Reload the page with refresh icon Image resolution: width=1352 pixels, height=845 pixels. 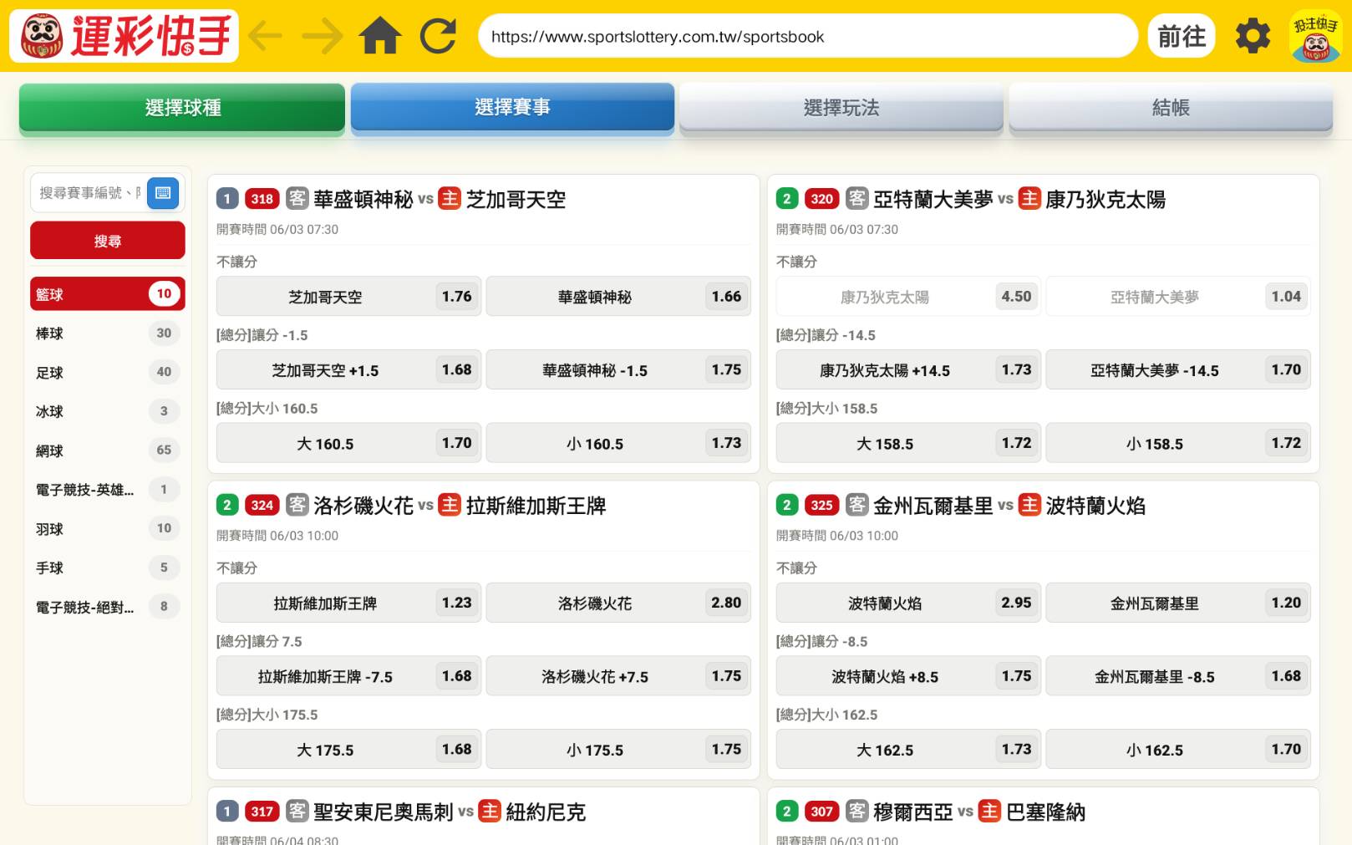click(x=438, y=36)
